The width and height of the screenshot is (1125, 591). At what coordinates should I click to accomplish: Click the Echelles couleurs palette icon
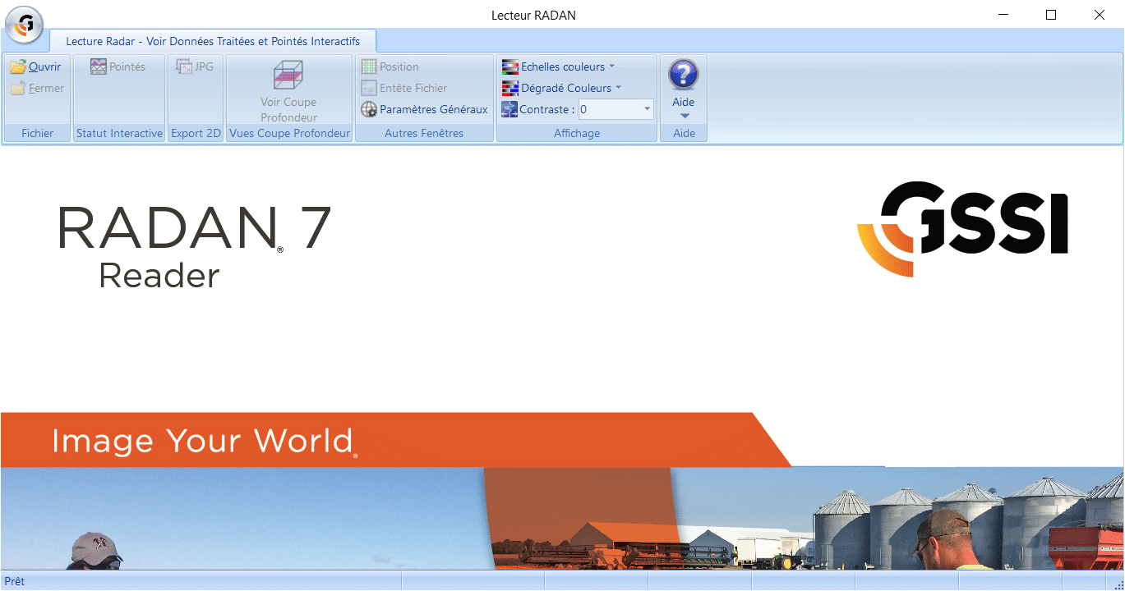click(509, 67)
